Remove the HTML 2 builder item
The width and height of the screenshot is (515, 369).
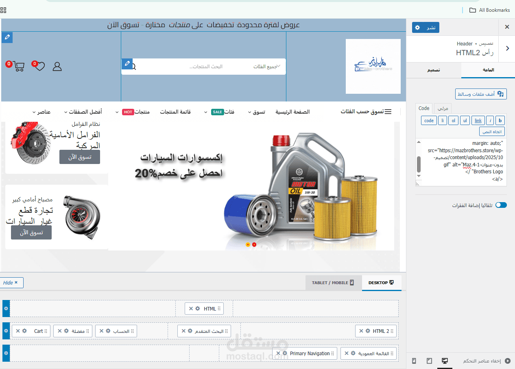click(361, 331)
